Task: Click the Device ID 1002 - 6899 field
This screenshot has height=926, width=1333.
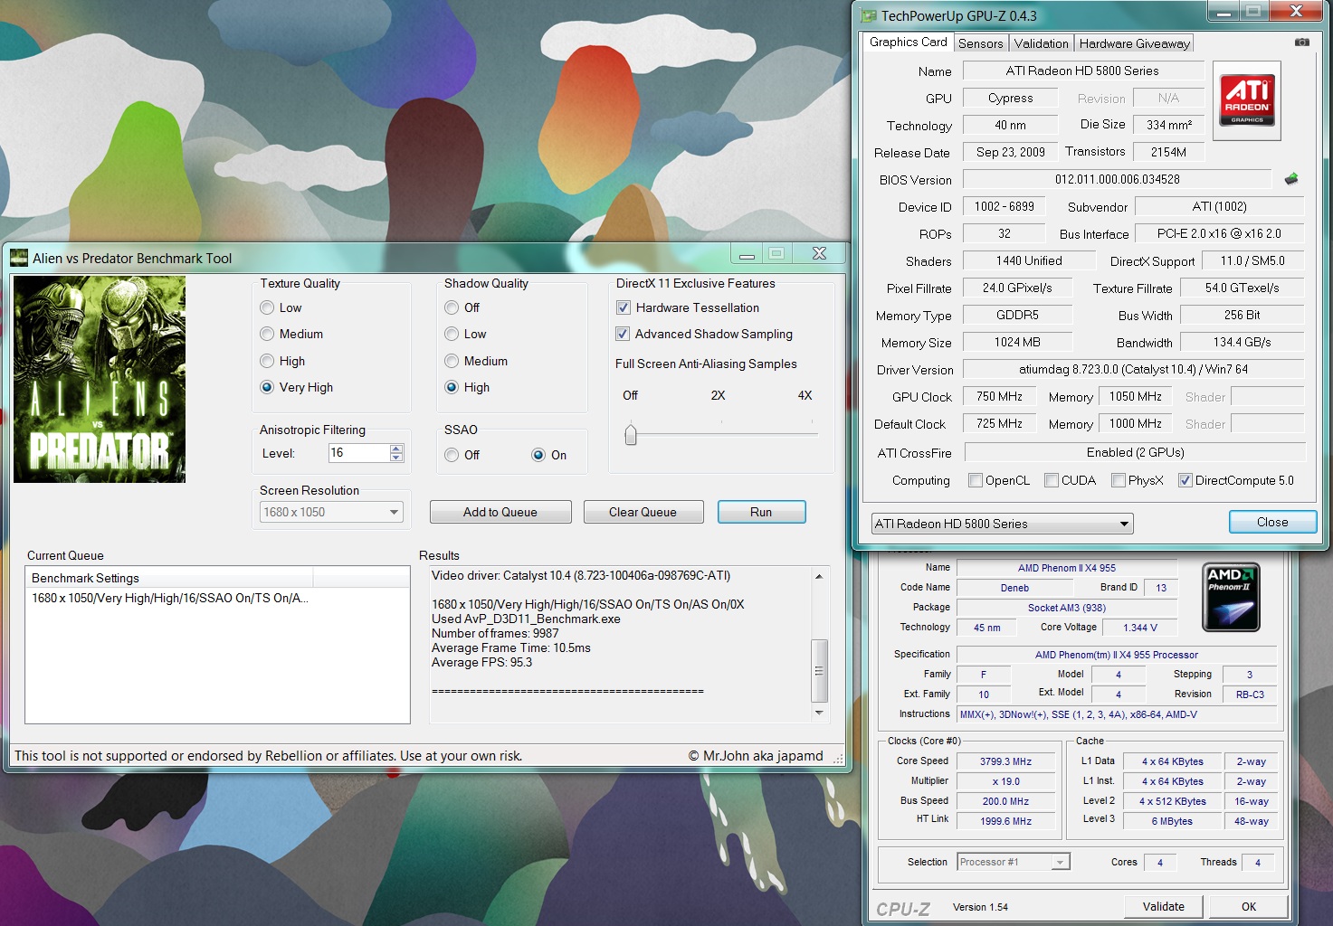Action: (x=1004, y=207)
